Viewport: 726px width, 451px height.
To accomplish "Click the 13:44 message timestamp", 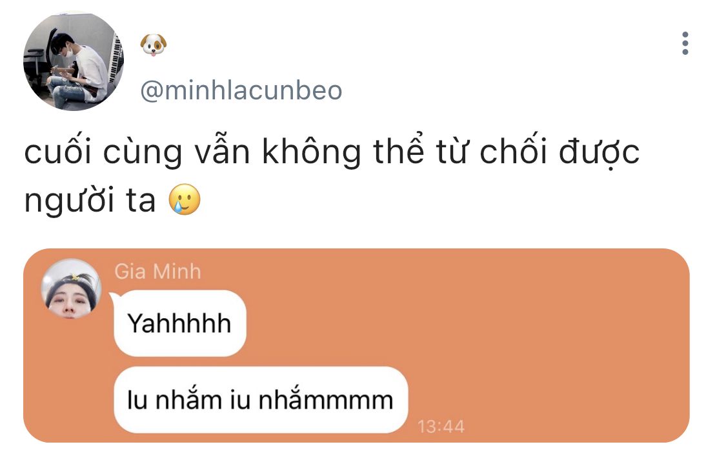I will point(441,426).
